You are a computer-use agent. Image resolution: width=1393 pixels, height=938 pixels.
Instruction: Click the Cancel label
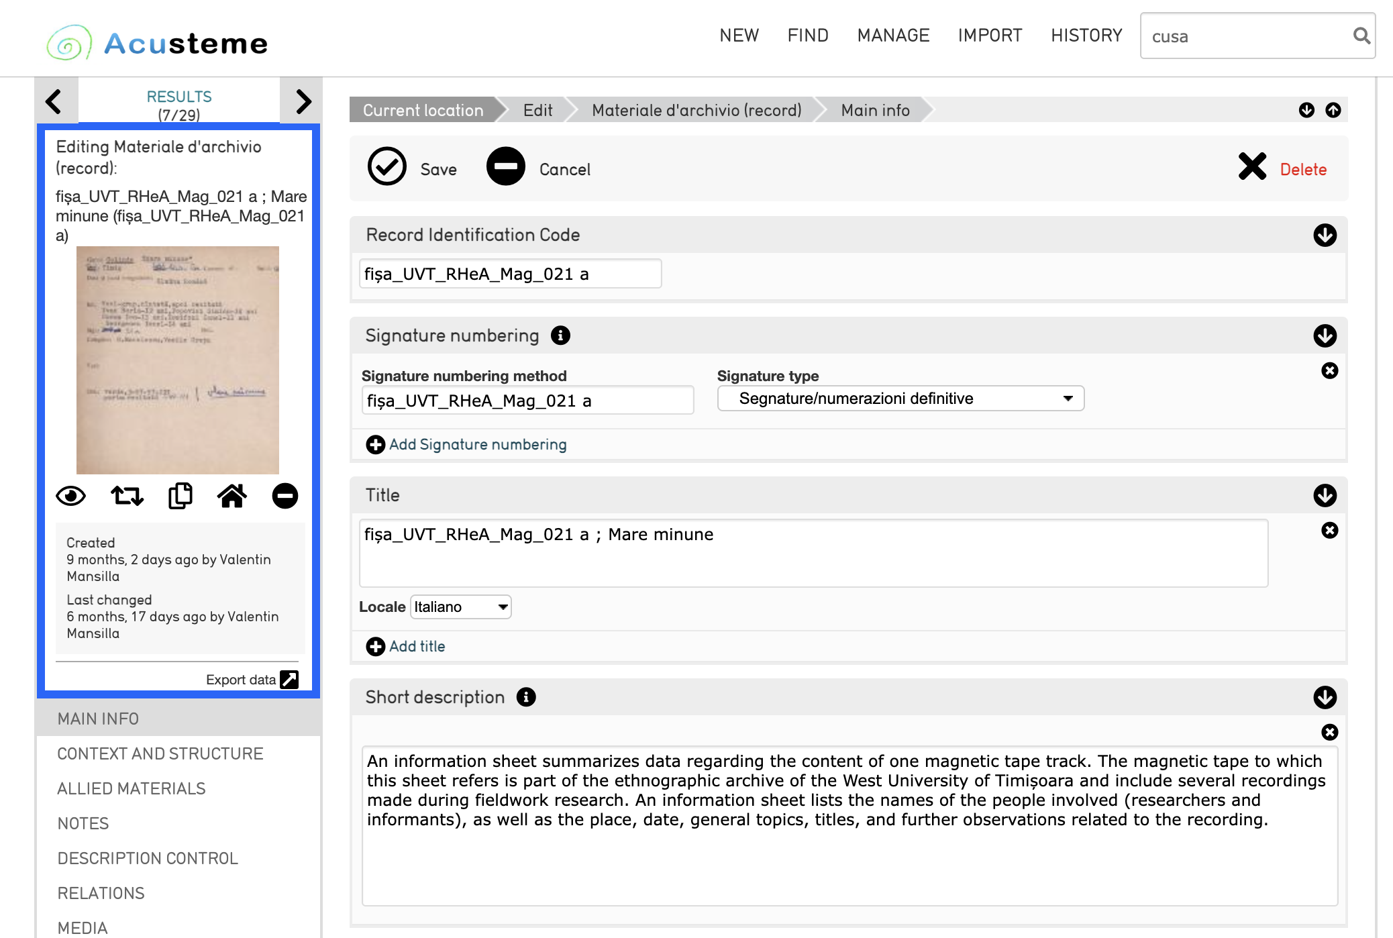565,169
